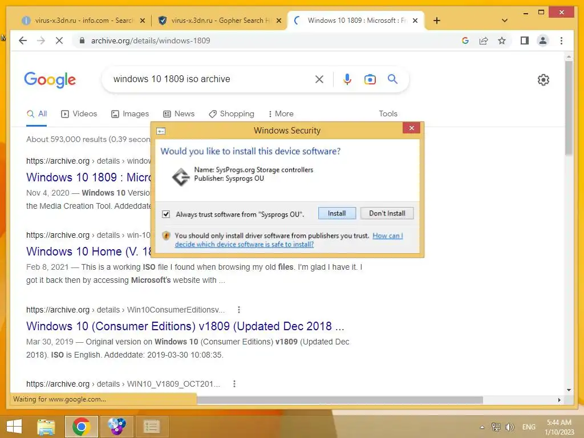Switch to Videos results
Screen dimensions: 584x438
point(79,113)
